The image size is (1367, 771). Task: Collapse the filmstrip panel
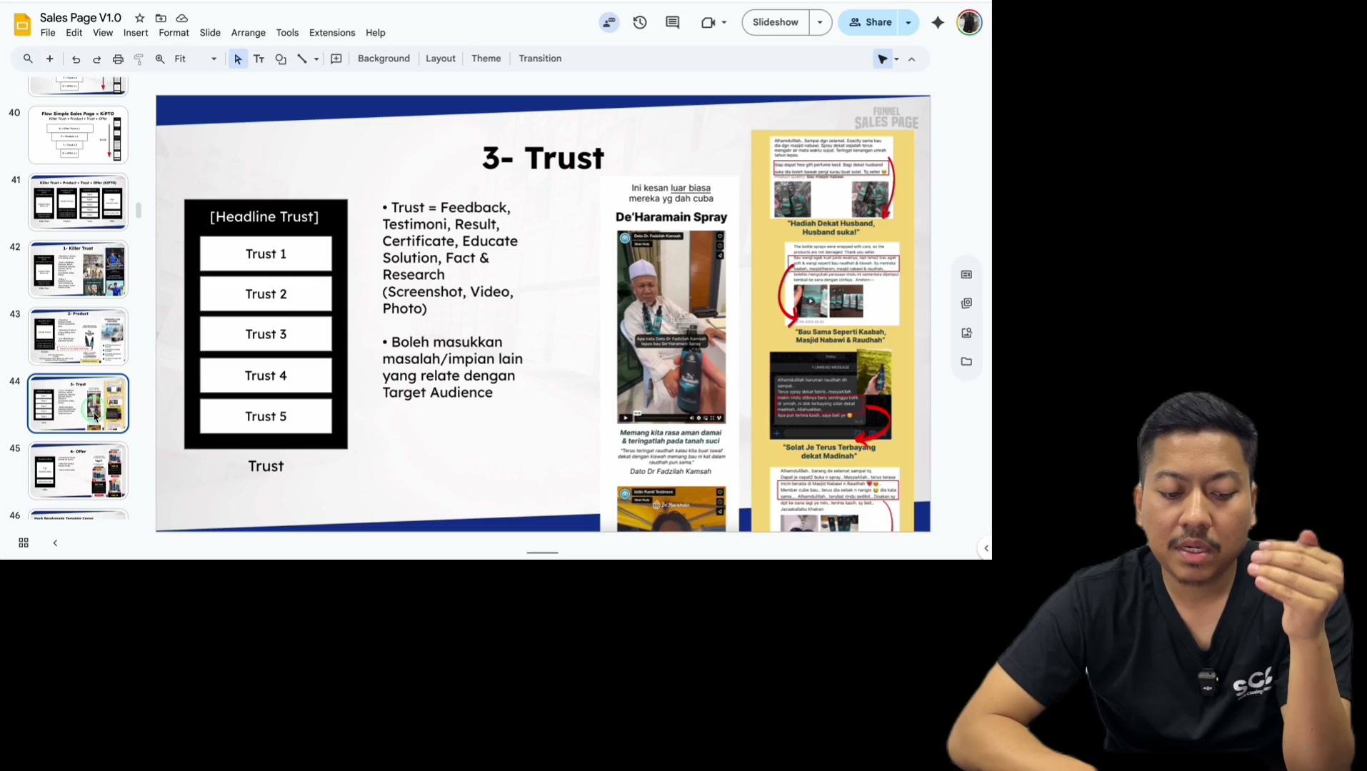[x=55, y=543]
